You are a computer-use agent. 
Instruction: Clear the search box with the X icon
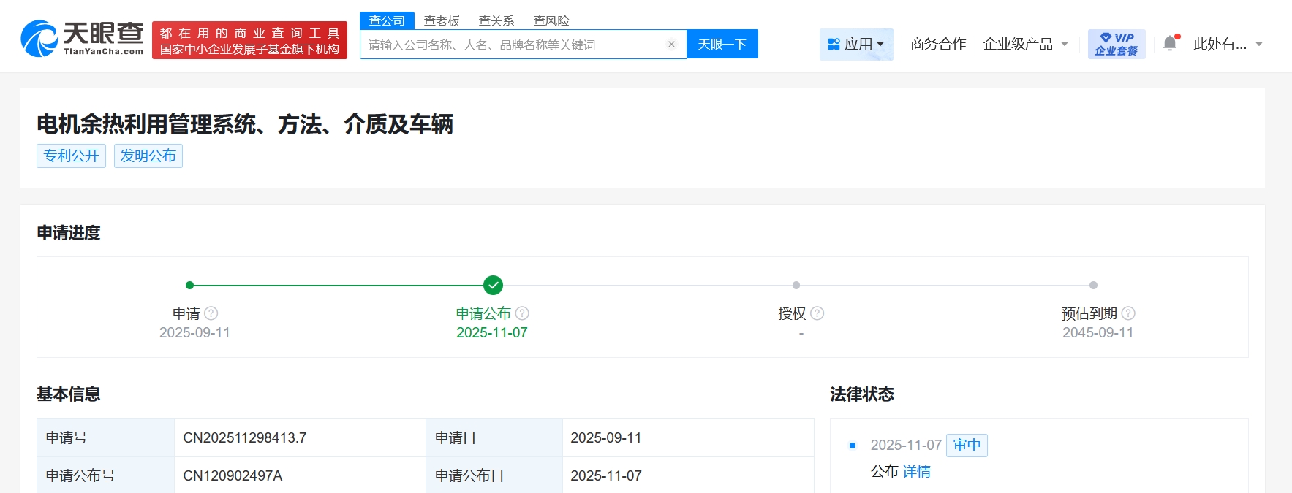point(671,45)
